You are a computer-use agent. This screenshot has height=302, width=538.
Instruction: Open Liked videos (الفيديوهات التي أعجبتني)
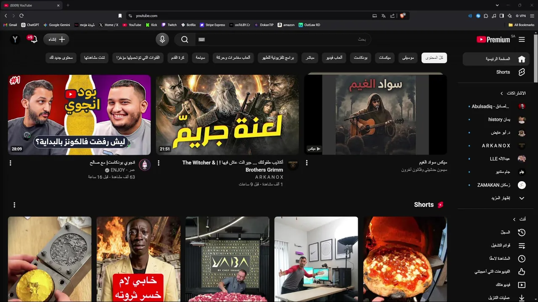point(496,272)
